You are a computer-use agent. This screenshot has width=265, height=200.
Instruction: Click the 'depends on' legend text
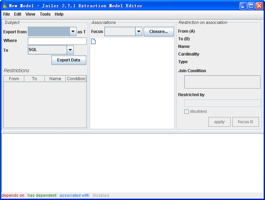click(x=13, y=195)
